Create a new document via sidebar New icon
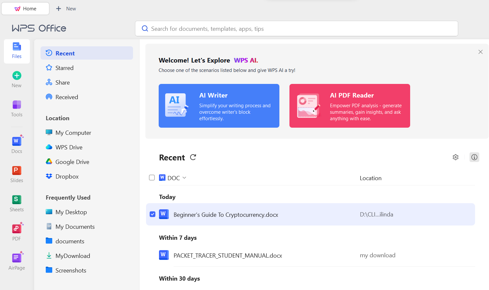Screen dimensions: 489x290 17,78
